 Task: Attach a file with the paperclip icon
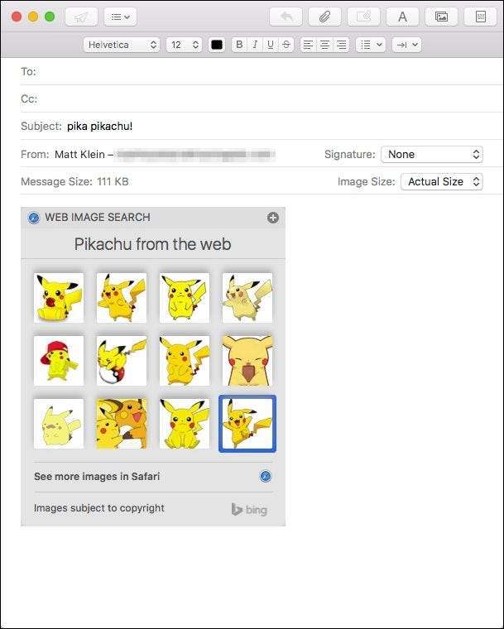[x=324, y=17]
